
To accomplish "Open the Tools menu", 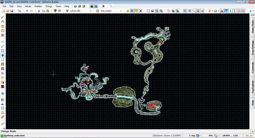I will coord(58,6).
